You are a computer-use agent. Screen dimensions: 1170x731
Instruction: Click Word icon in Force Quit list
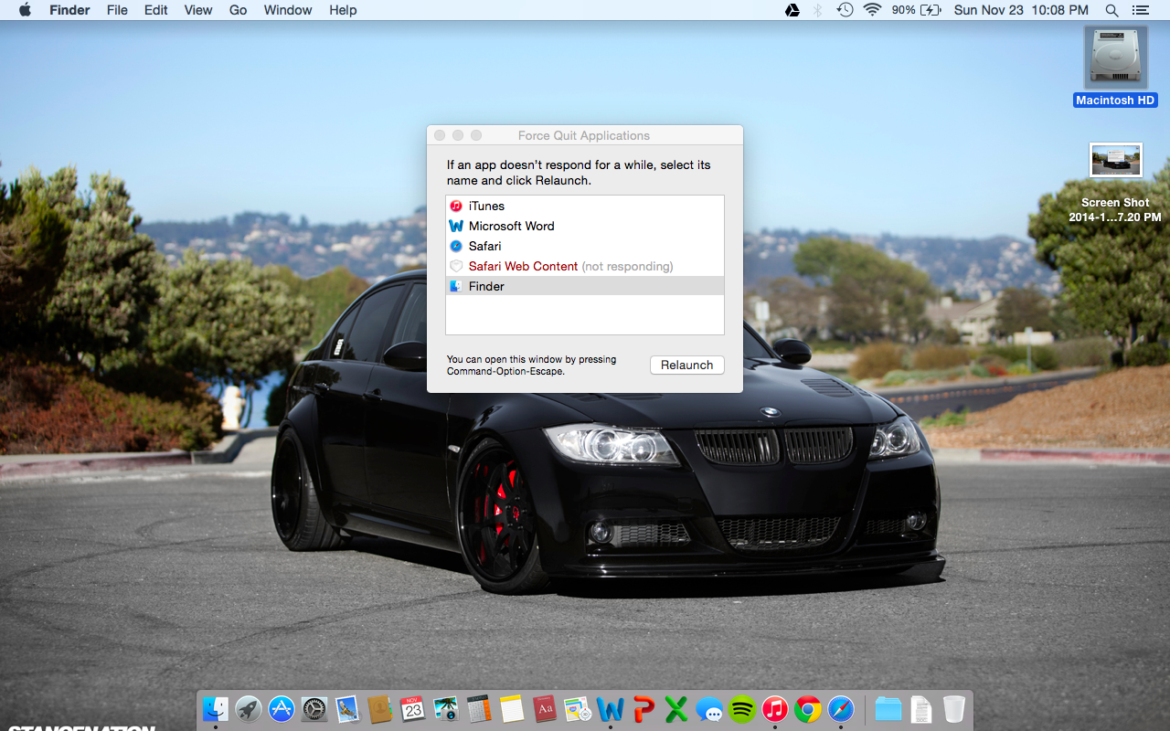tap(456, 226)
